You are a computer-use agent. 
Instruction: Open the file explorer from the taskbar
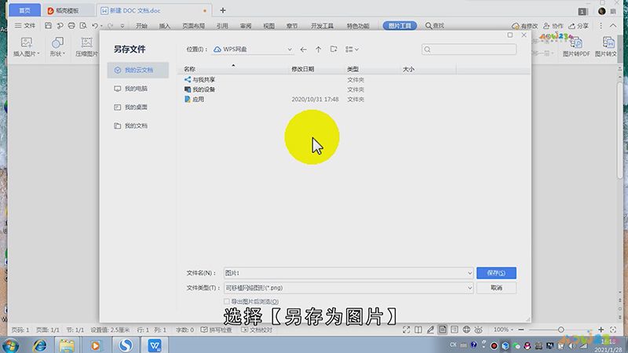(67, 345)
